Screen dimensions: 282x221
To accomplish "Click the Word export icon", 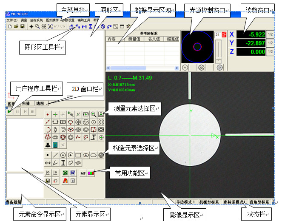I will click(73, 173).
